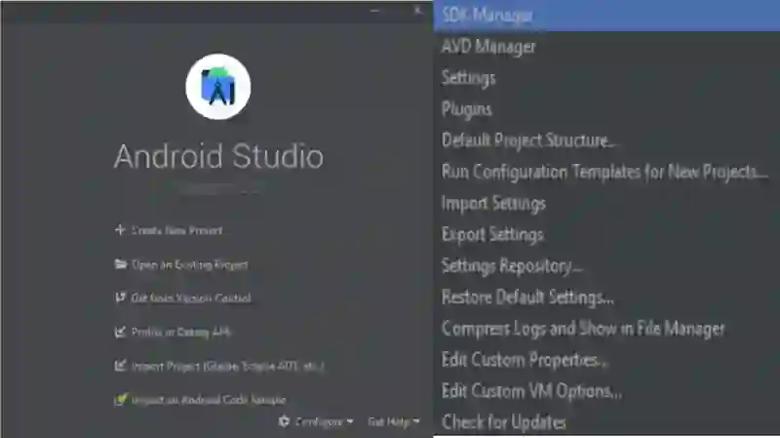Image resolution: width=780 pixels, height=438 pixels.
Task: Close the Android Studio welcome window
Action: [x=417, y=11]
